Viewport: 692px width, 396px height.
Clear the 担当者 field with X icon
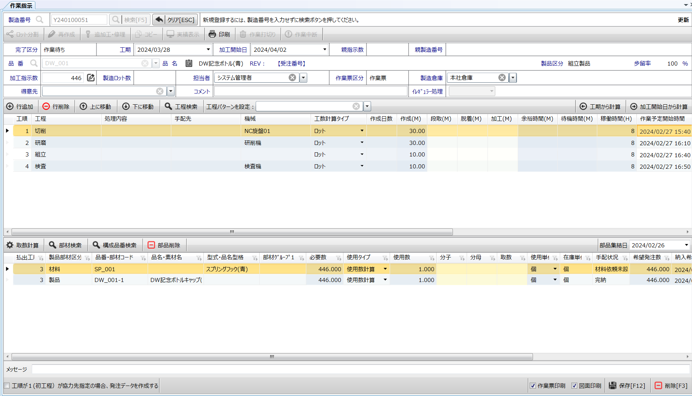pyautogui.click(x=292, y=77)
